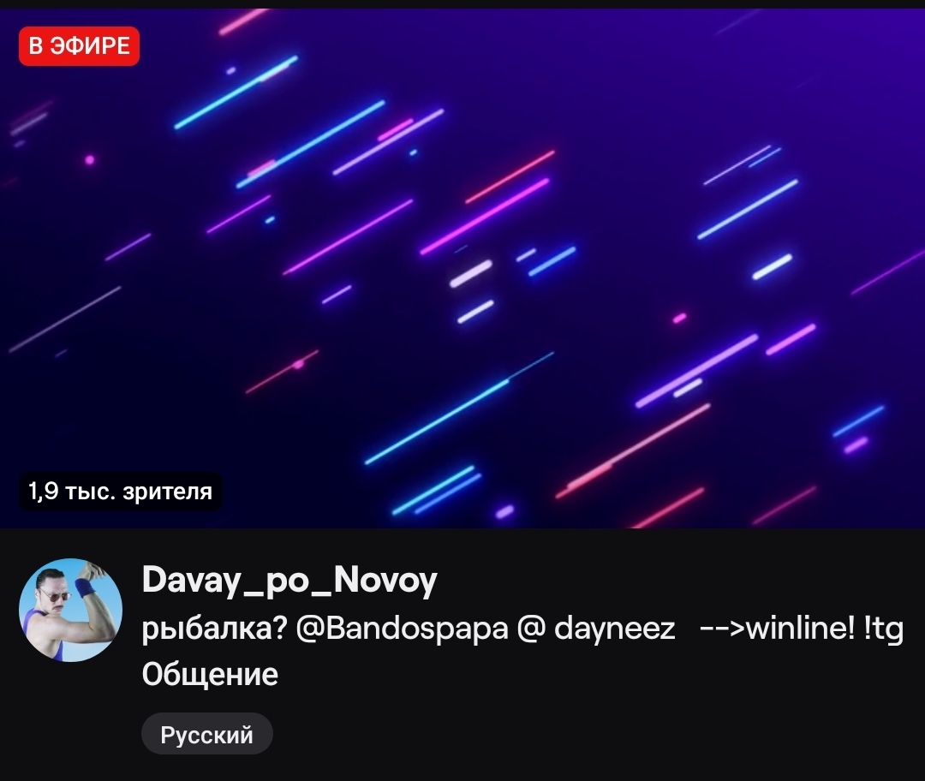This screenshot has width=925, height=781.
Task: Click the red В ЭФИРЕ live badge
Action: [79, 46]
